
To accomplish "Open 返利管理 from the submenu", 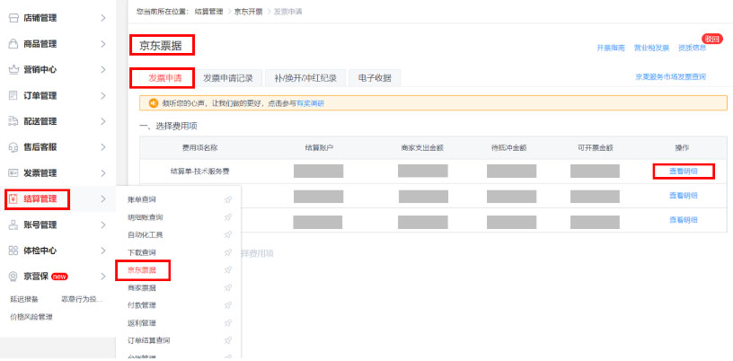I will click(x=142, y=322).
